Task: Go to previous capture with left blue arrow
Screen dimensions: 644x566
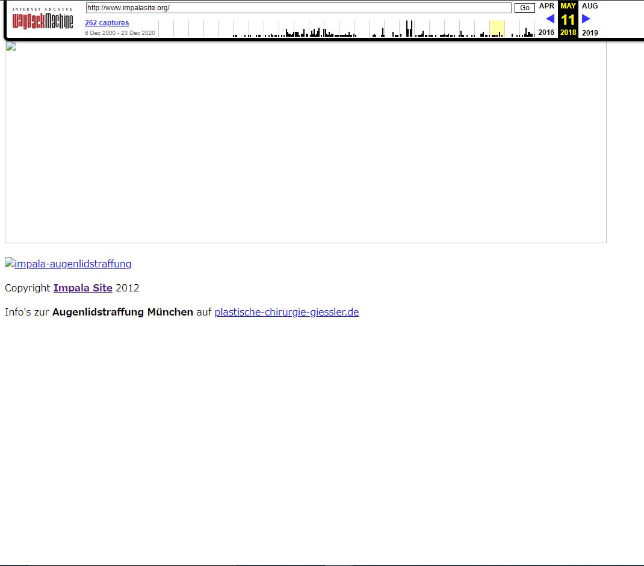Action: (x=550, y=19)
